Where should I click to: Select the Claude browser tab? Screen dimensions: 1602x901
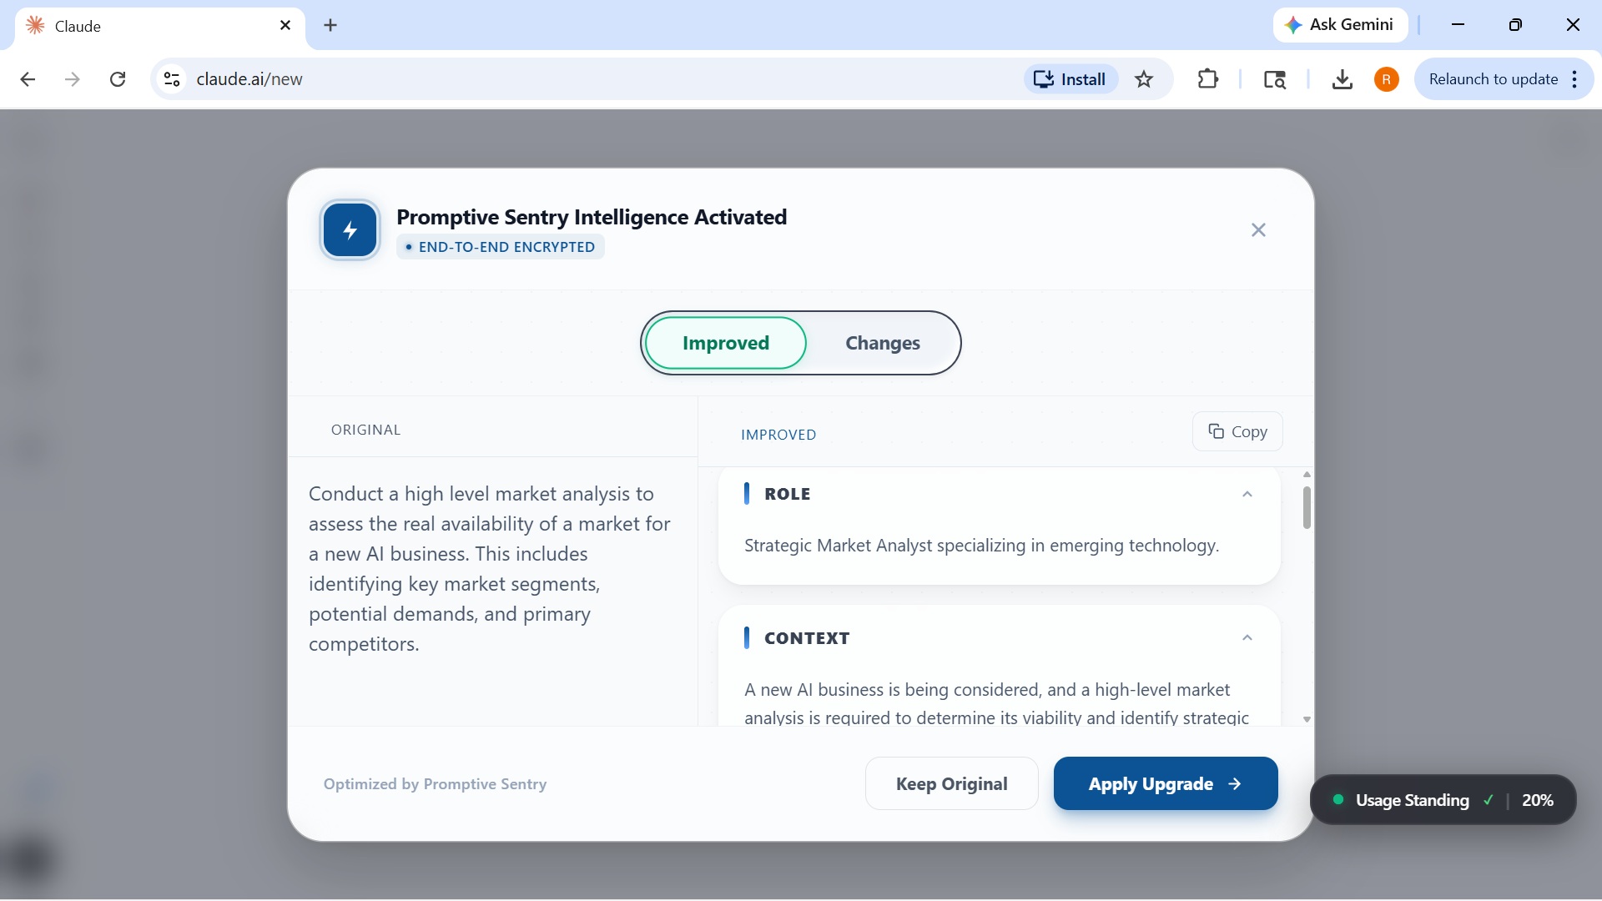(159, 27)
